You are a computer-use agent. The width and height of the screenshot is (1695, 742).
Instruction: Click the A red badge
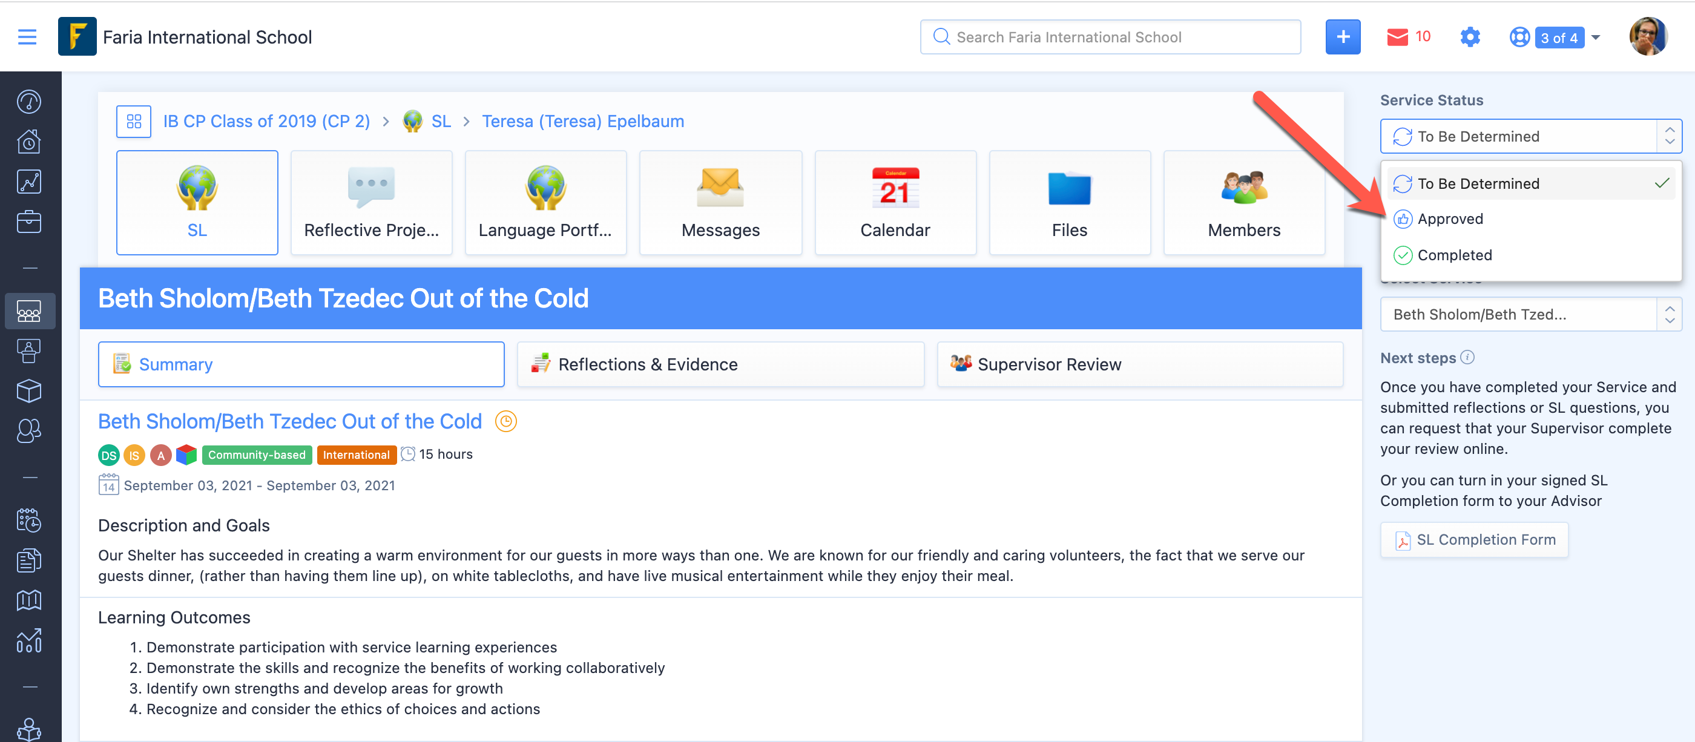(160, 455)
